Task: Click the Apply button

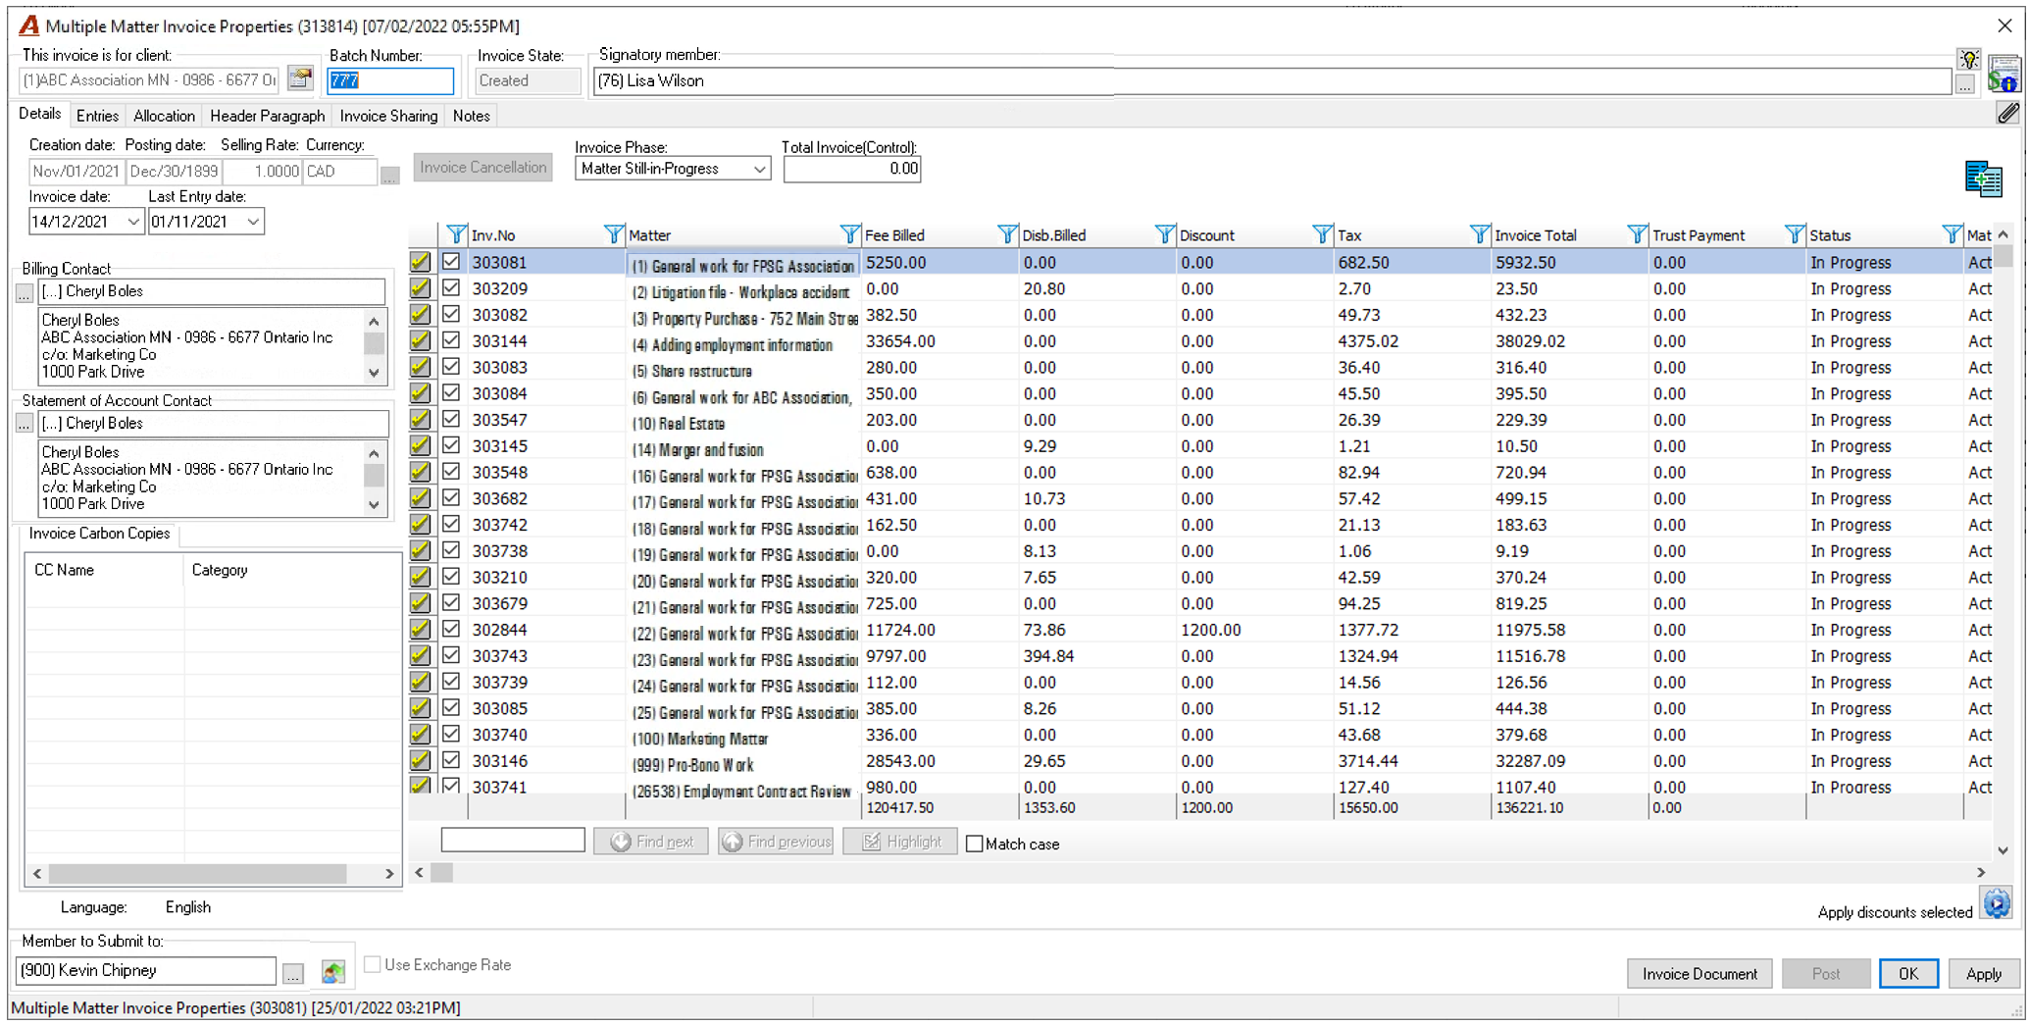Action: point(1983,974)
